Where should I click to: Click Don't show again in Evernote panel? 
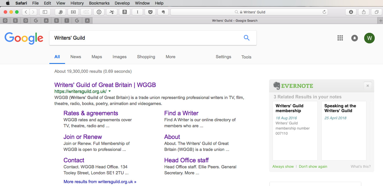point(313,167)
